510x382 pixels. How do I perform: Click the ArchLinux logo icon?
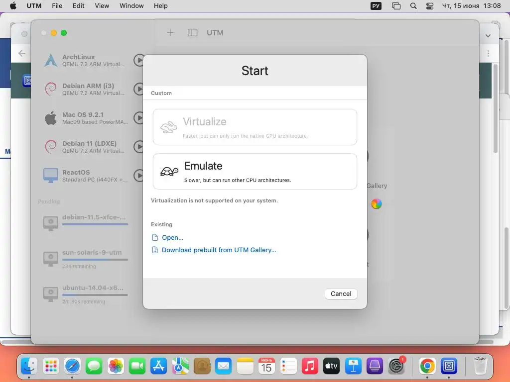coord(51,60)
